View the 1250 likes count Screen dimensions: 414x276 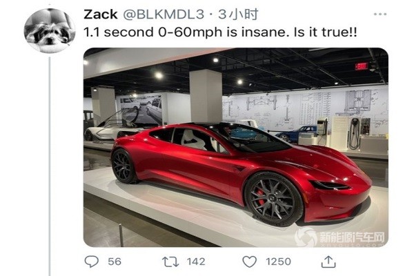click(278, 262)
